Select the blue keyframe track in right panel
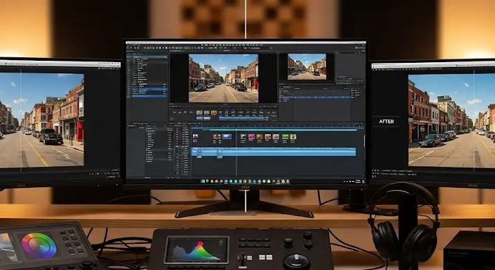The width and height of the screenshot is (495, 270). [322, 97]
